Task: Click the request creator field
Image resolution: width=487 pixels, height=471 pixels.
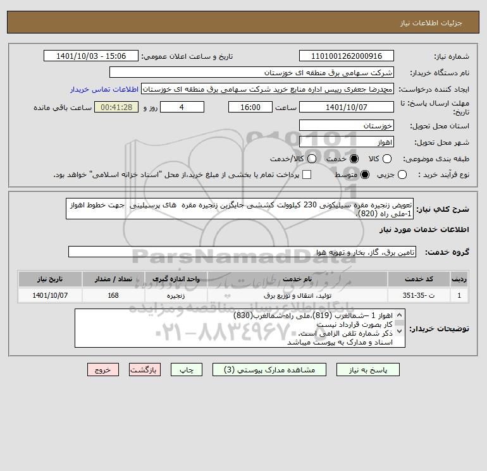Action: tap(268, 89)
